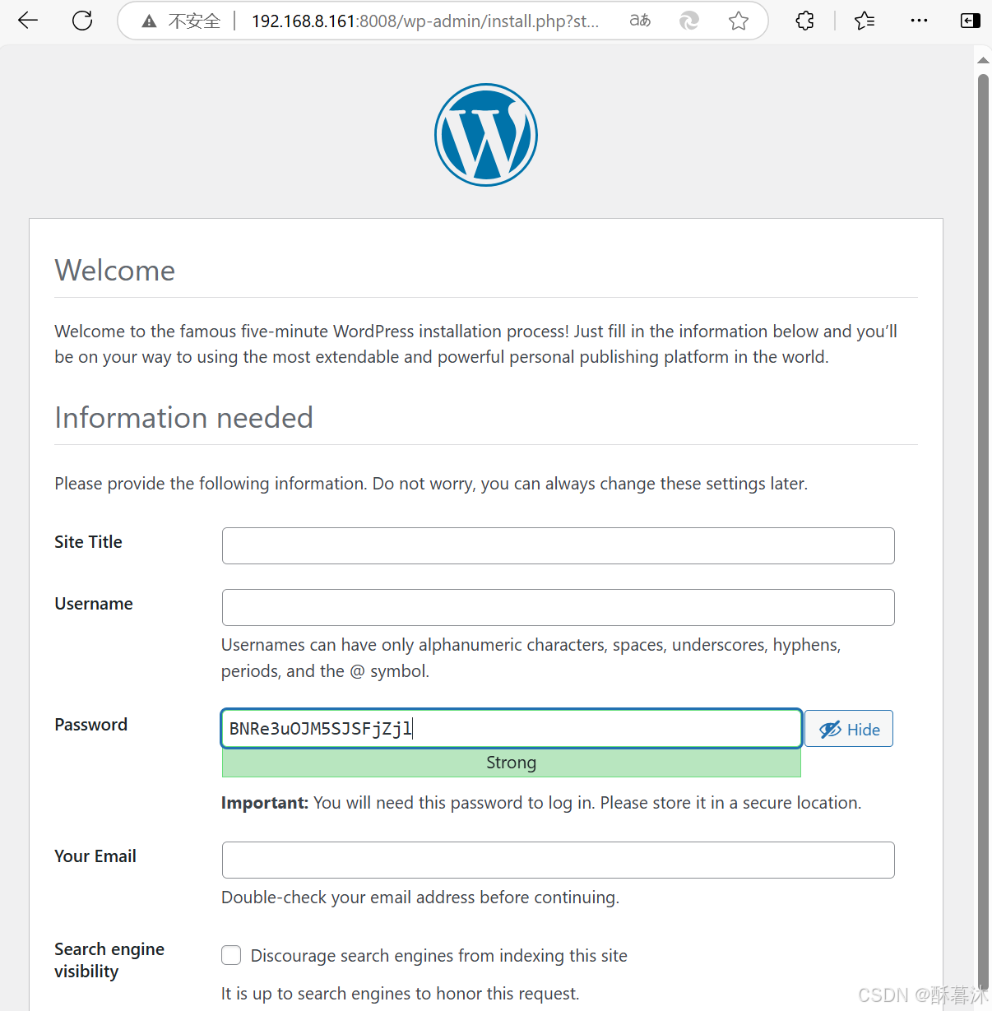Click the 'Welcome to the famous five-minute' paragraph
The height and width of the screenshot is (1011, 992).
point(476,344)
